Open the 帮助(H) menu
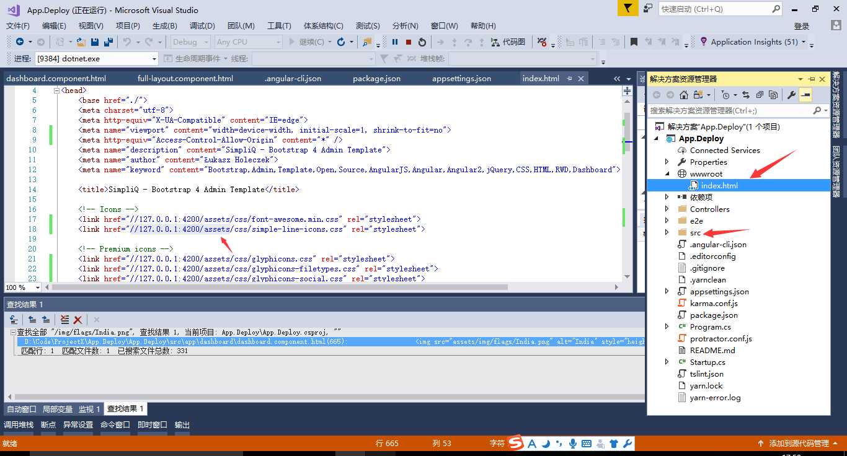Screen dimensions: 847x456 click(x=483, y=25)
